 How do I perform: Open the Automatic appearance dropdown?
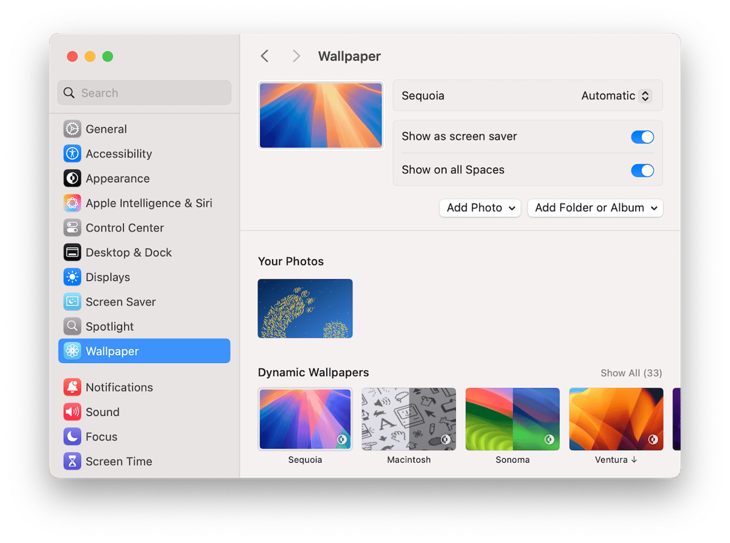click(616, 96)
